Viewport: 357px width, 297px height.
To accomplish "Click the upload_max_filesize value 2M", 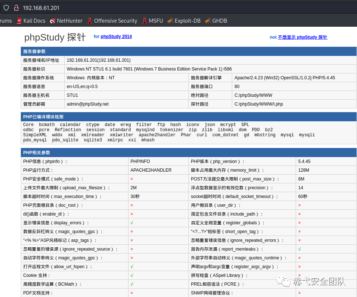I will coord(134,188).
